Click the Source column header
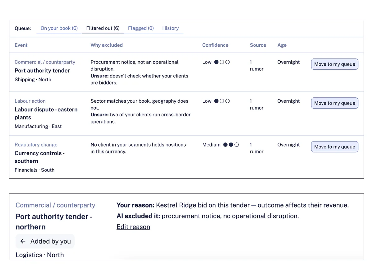Screen dimensions: 373x280 [x=258, y=45]
